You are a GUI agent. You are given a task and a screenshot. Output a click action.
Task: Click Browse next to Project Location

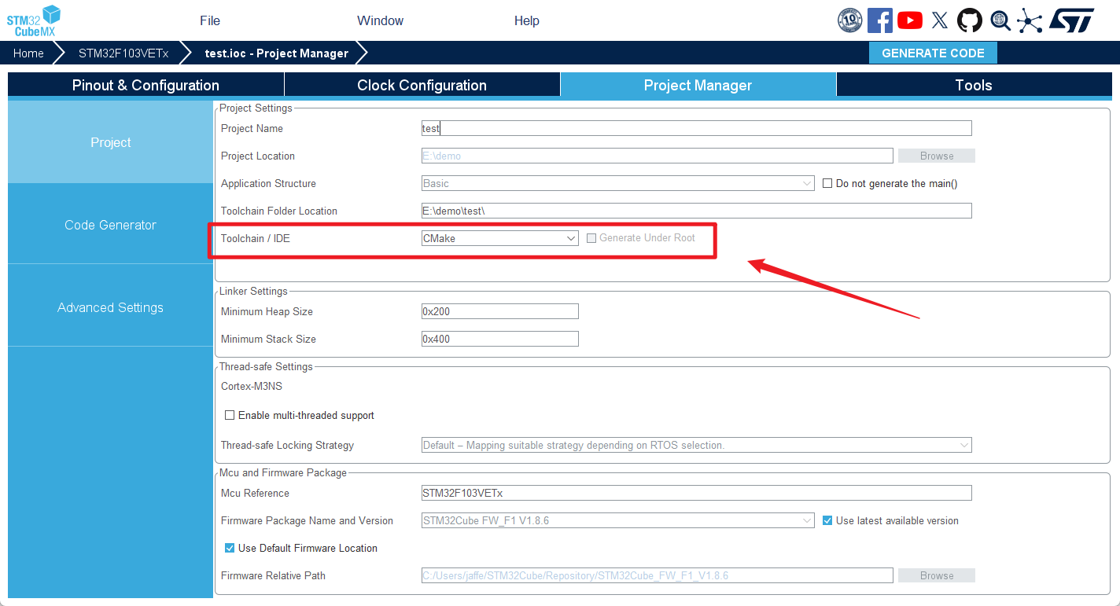937,156
